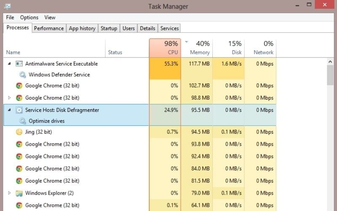Sort by the 40% Memory column

tap(197, 48)
